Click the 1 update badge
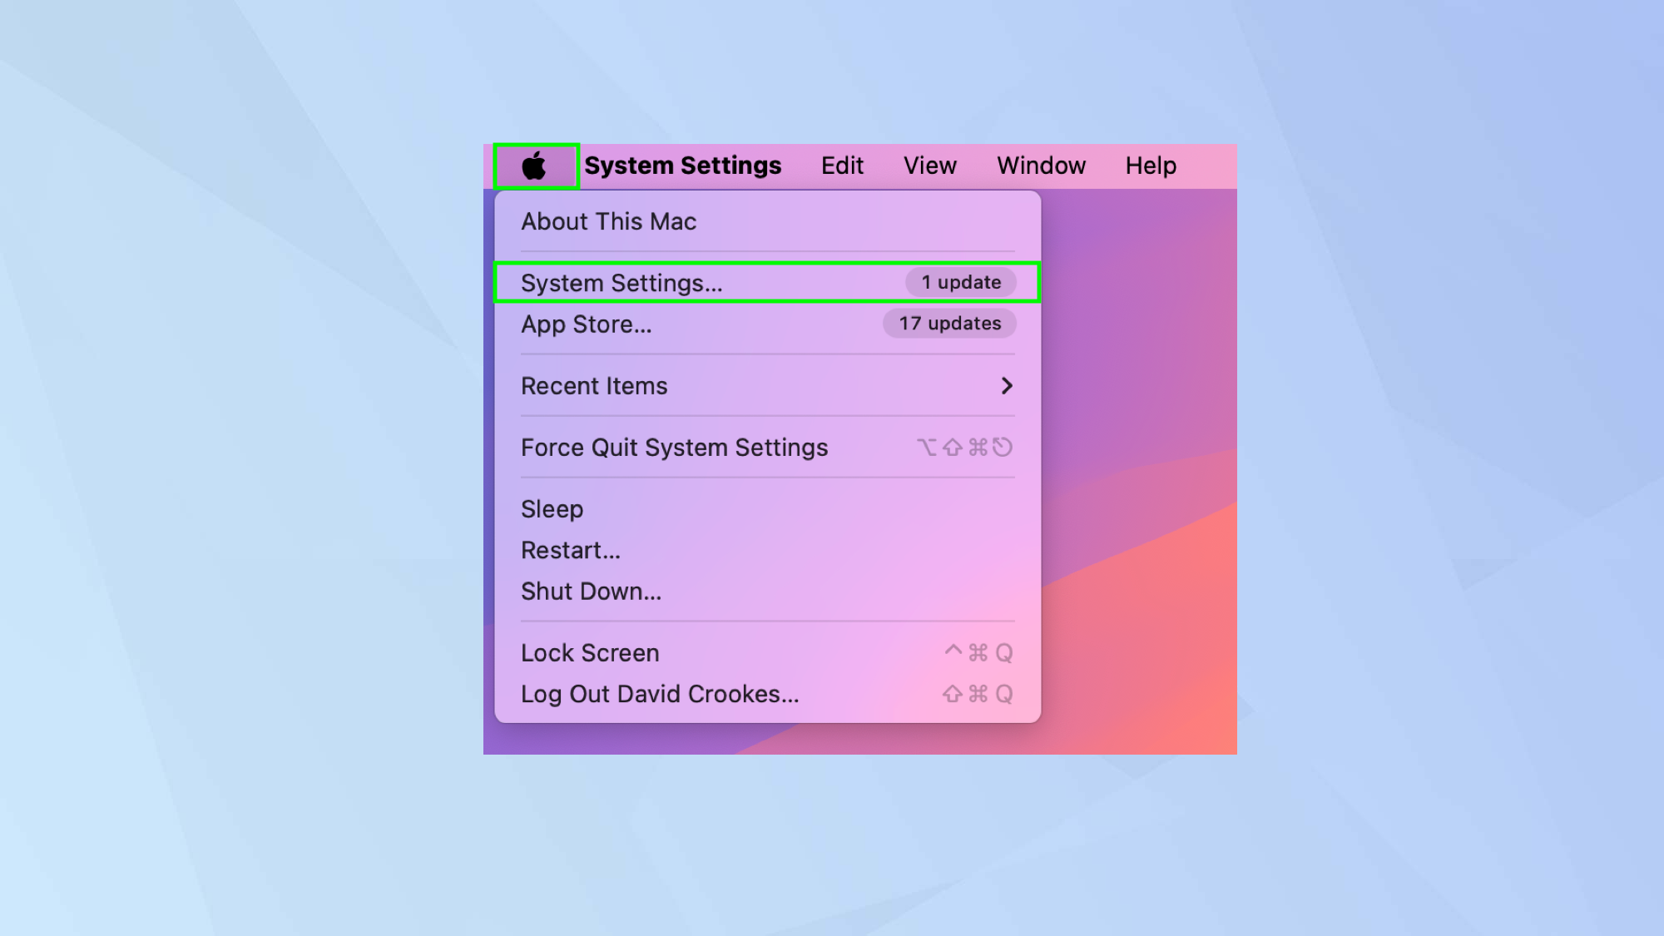Screen dimensions: 1664x936 coord(960,283)
